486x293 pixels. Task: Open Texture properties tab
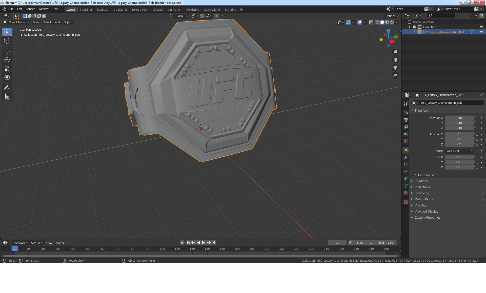tap(406, 202)
